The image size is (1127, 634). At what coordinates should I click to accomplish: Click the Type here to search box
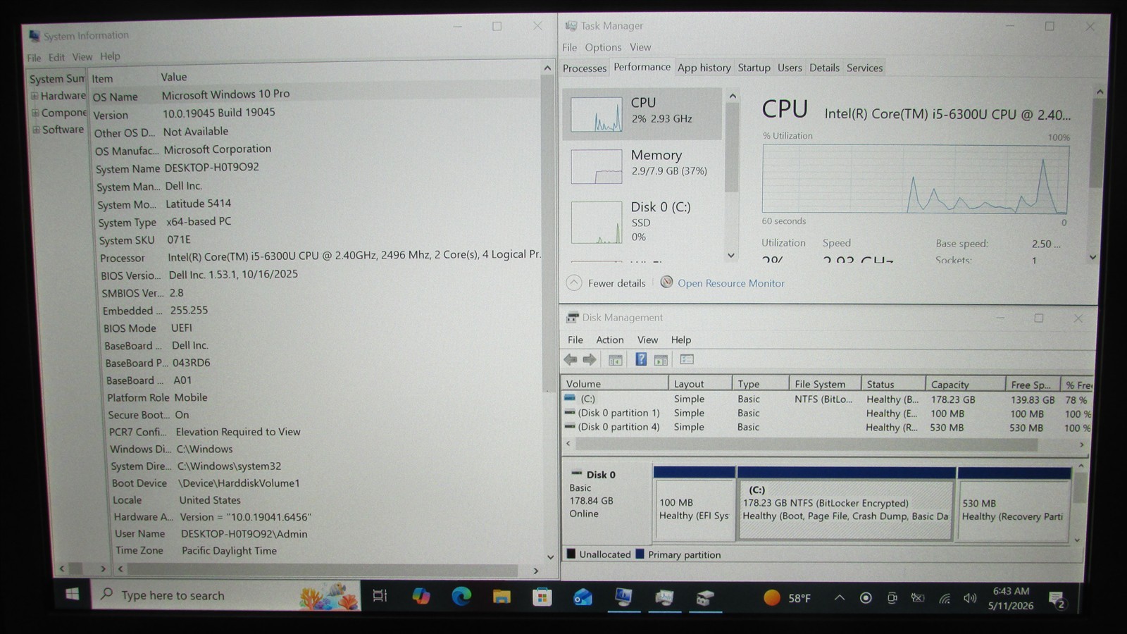225,595
